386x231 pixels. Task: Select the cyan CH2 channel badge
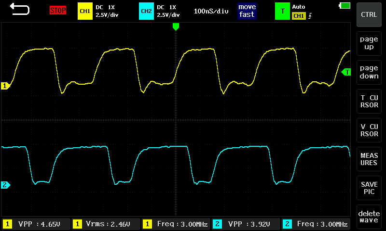tap(146, 11)
